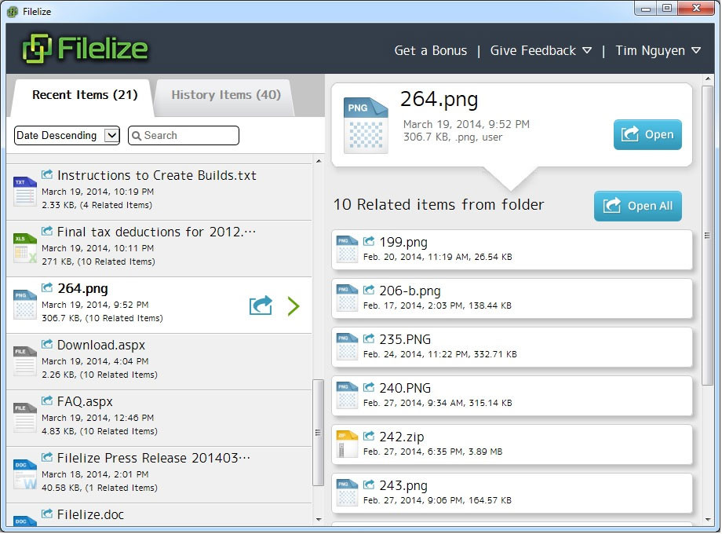Click the FILE icon for Download.aspx
Viewport: 722px width, 534px height.
[x=25, y=361]
